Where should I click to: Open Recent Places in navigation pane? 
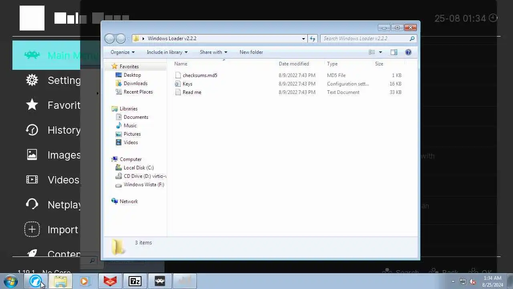tap(138, 92)
